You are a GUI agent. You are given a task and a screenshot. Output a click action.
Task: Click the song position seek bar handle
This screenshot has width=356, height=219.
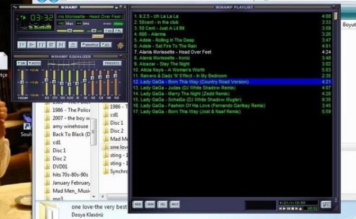tap(98, 36)
